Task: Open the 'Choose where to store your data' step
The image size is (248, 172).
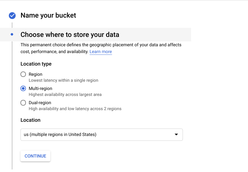Action: click(x=70, y=34)
